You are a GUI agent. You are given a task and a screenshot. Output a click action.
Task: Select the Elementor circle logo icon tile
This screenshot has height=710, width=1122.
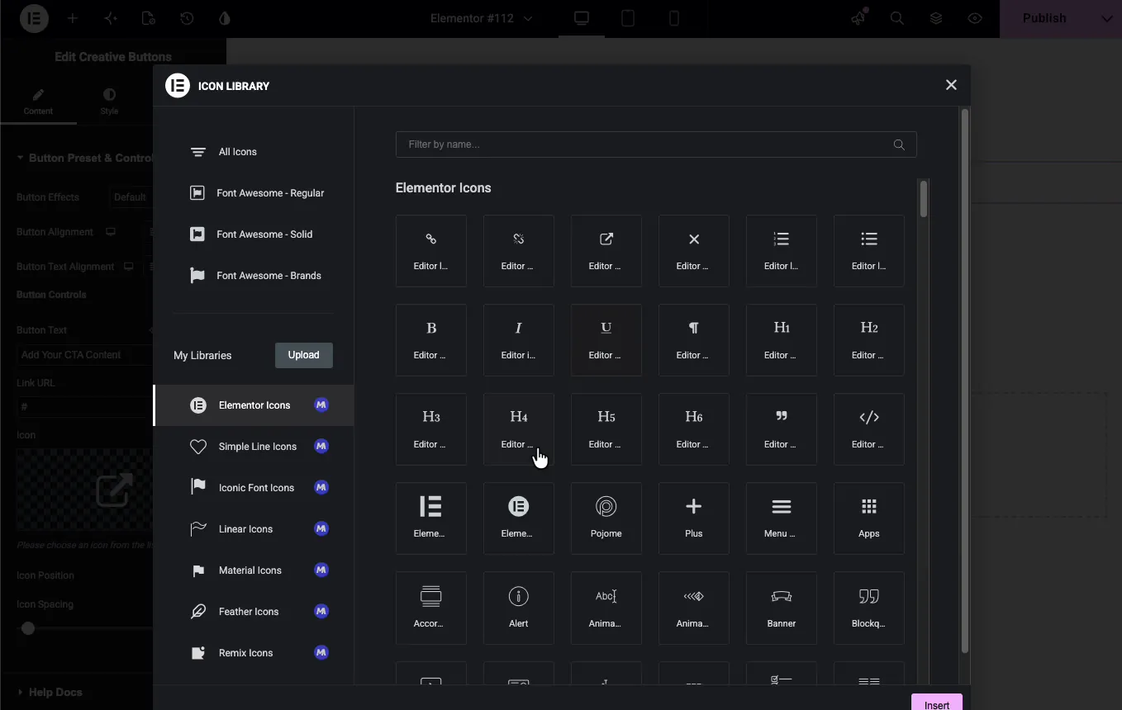pos(519,518)
